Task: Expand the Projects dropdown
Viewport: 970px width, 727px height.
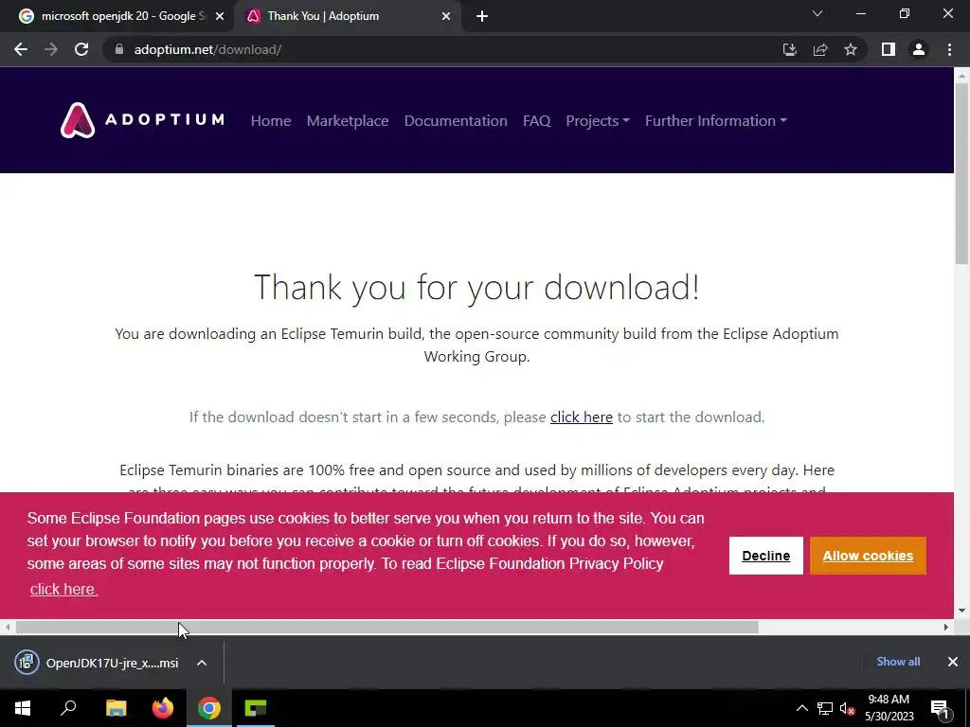Action: [598, 120]
